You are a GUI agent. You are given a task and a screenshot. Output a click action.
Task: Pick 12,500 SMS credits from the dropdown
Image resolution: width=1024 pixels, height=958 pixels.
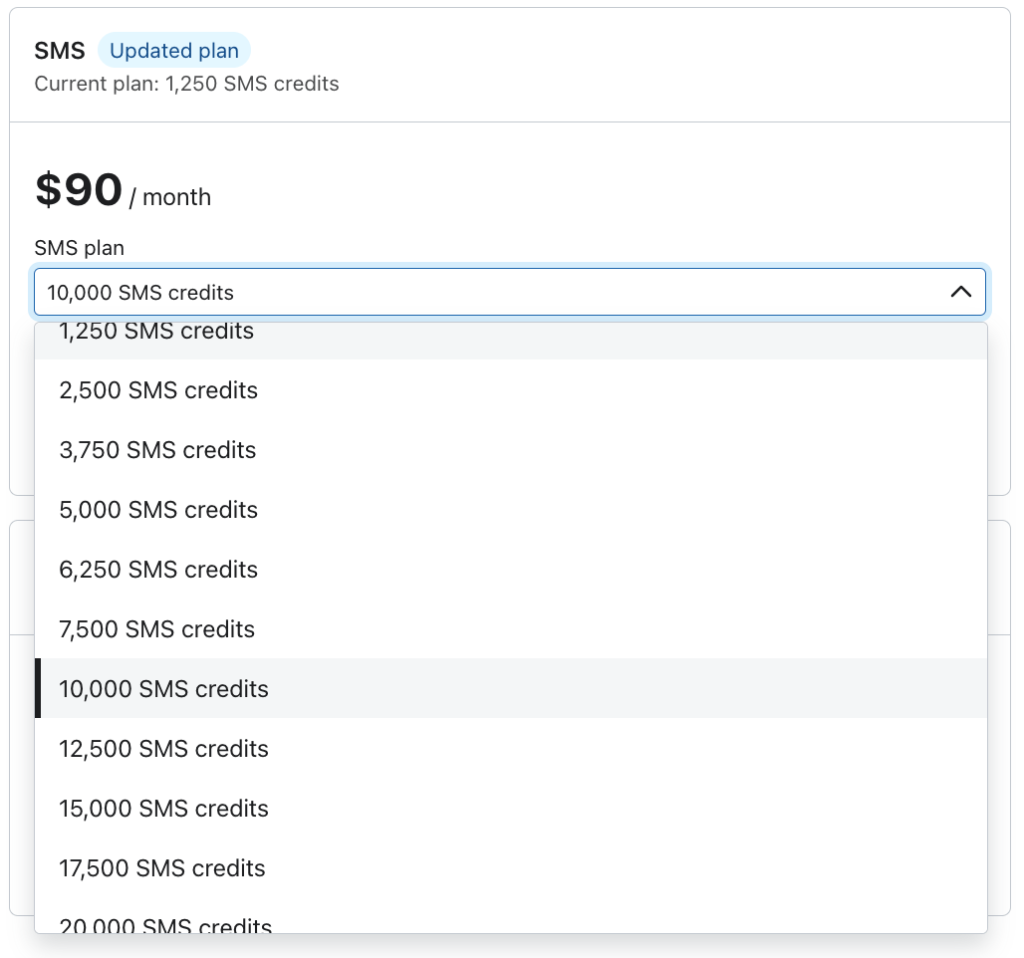click(x=163, y=749)
